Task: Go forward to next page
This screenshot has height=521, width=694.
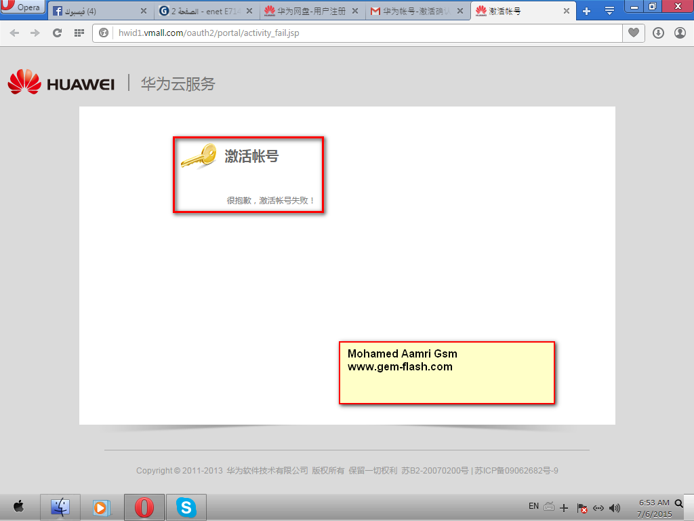Action: click(35, 33)
